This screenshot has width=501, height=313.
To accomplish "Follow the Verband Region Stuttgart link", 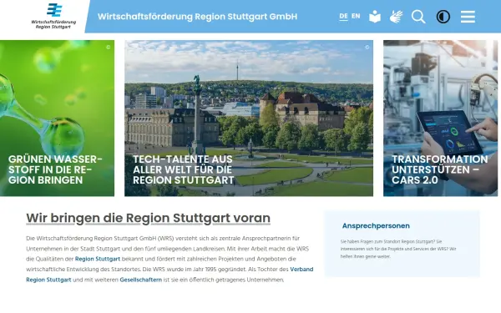I will [170, 275].
